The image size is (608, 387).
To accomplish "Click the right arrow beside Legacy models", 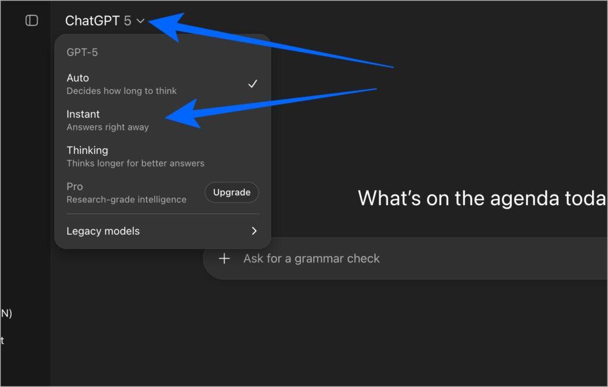I will 254,231.
